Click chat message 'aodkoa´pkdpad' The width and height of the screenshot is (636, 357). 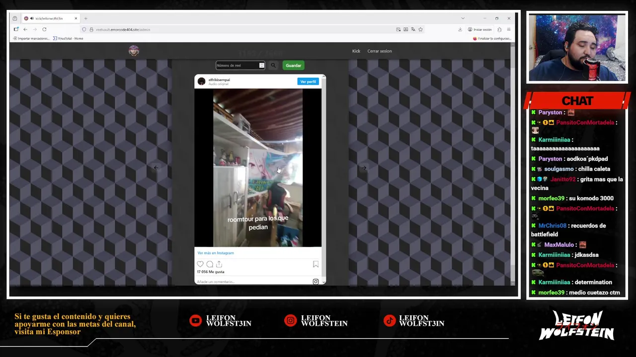(587, 159)
